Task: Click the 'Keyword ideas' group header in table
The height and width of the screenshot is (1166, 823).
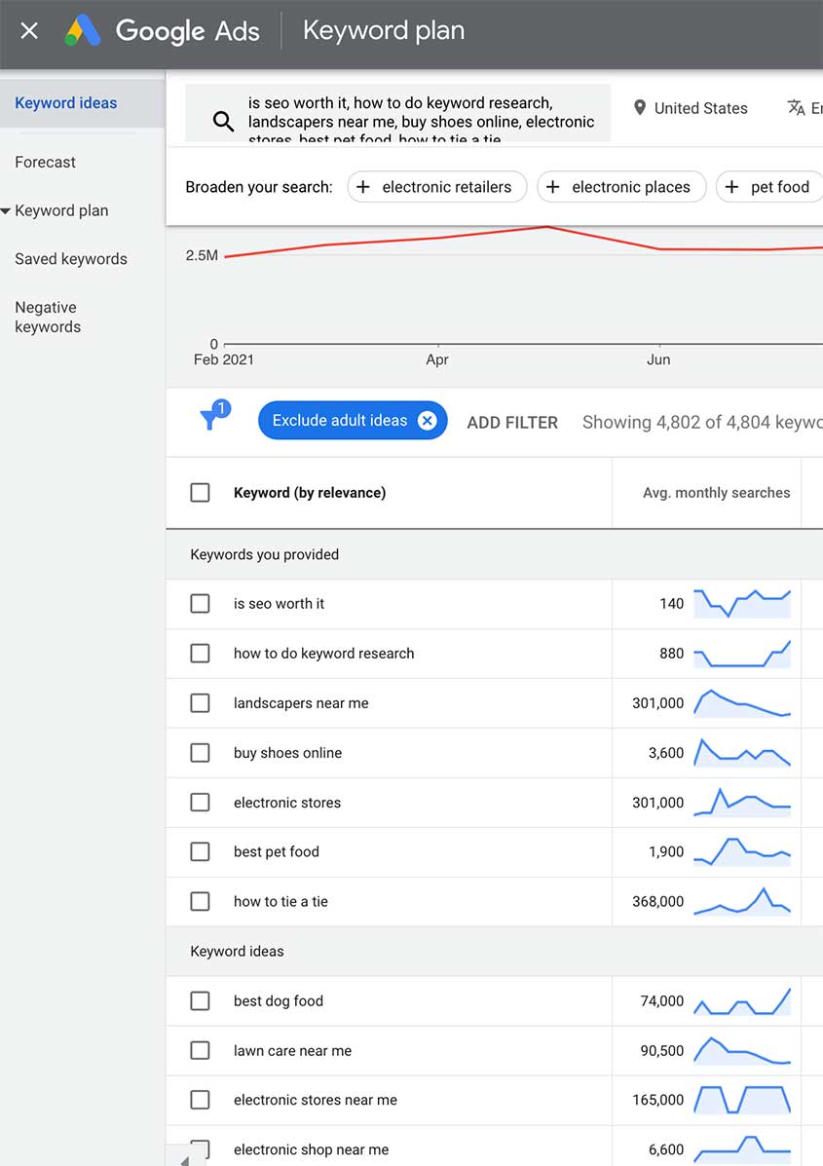Action: [237, 951]
